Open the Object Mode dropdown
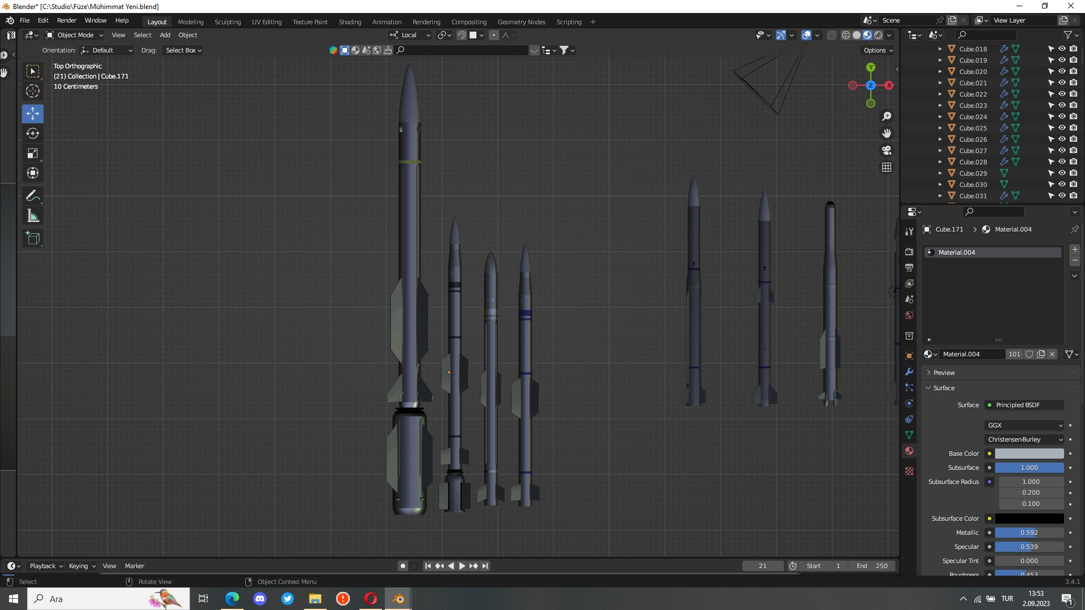 point(75,35)
